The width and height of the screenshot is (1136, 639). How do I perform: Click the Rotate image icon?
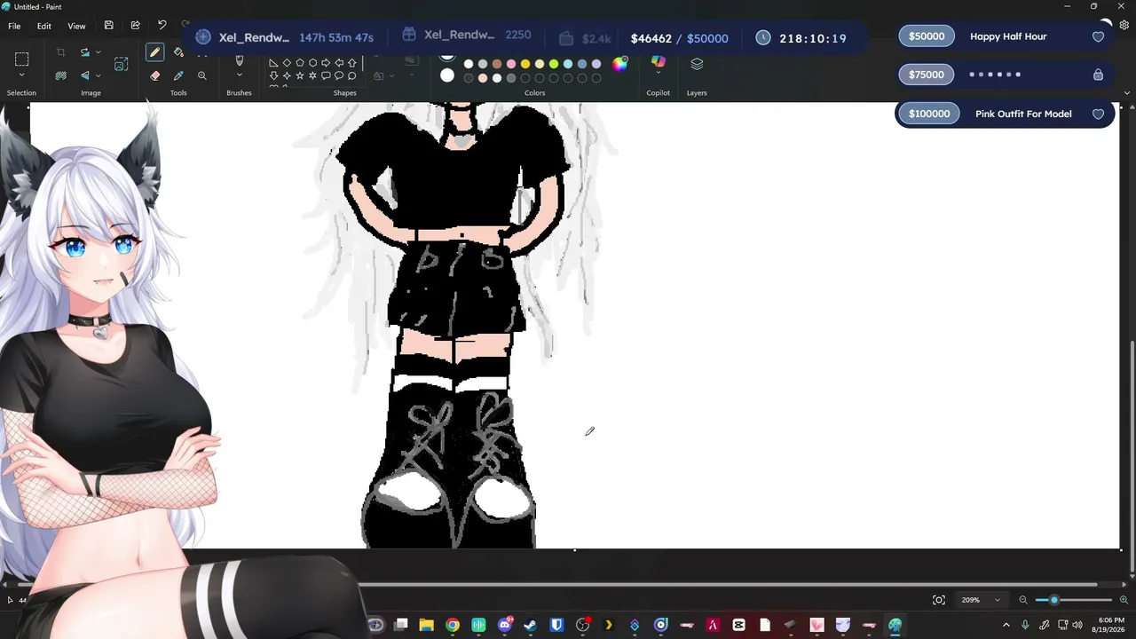click(84, 52)
